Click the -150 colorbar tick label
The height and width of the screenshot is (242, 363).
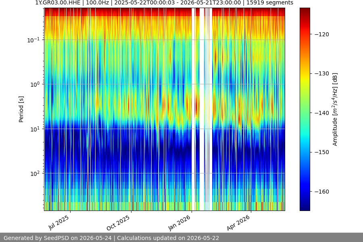[322, 152]
